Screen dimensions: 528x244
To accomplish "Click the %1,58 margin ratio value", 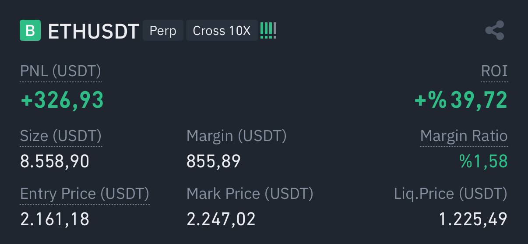I will pos(484,162).
